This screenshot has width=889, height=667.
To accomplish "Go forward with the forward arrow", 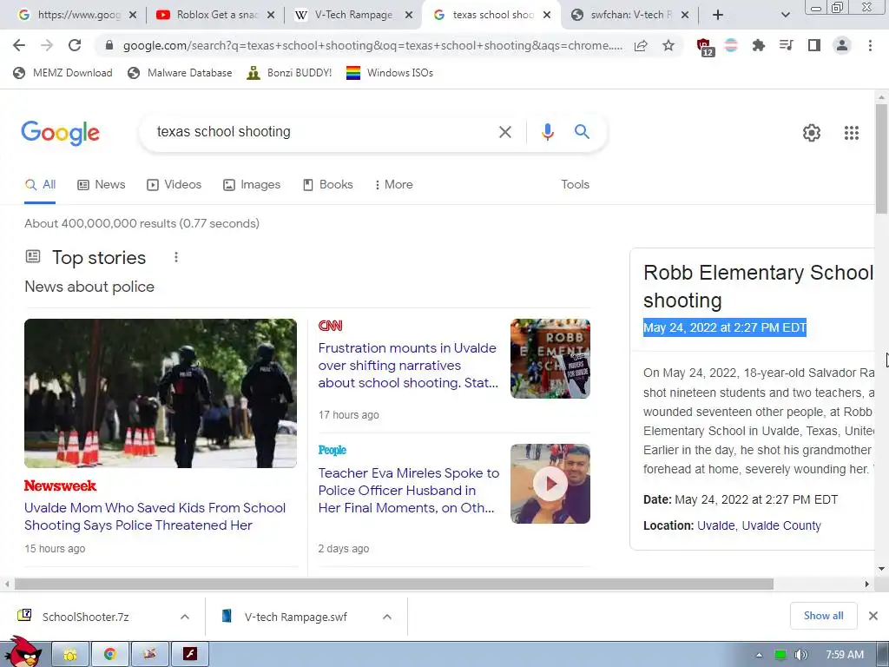I will click(x=47, y=45).
